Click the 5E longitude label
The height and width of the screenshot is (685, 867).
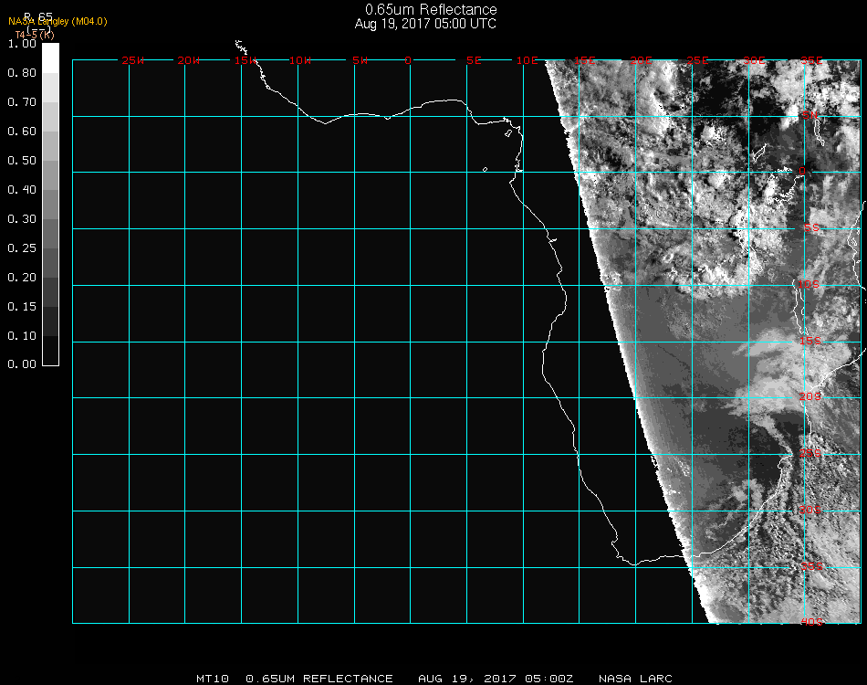pos(474,60)
